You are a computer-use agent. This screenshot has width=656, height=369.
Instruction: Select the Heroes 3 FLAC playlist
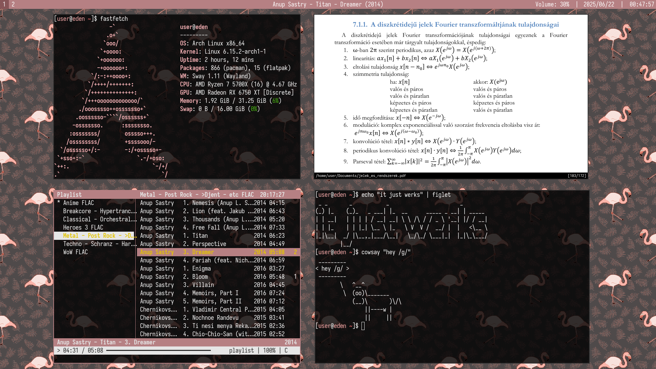[95, 228]
